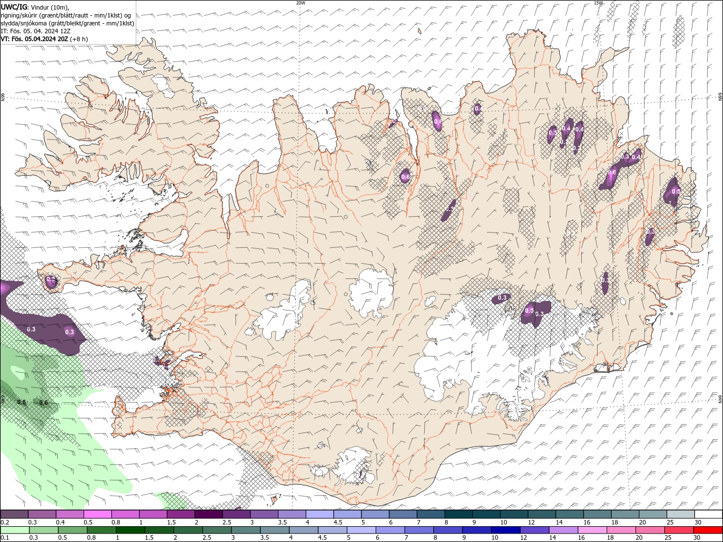Click the 2.5–3 grey-green lower legend swatch

217,530
